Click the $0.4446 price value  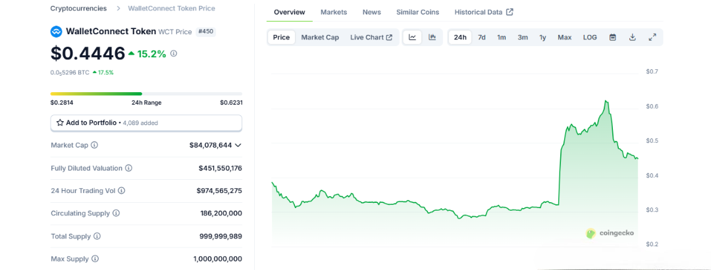[88, 53]
